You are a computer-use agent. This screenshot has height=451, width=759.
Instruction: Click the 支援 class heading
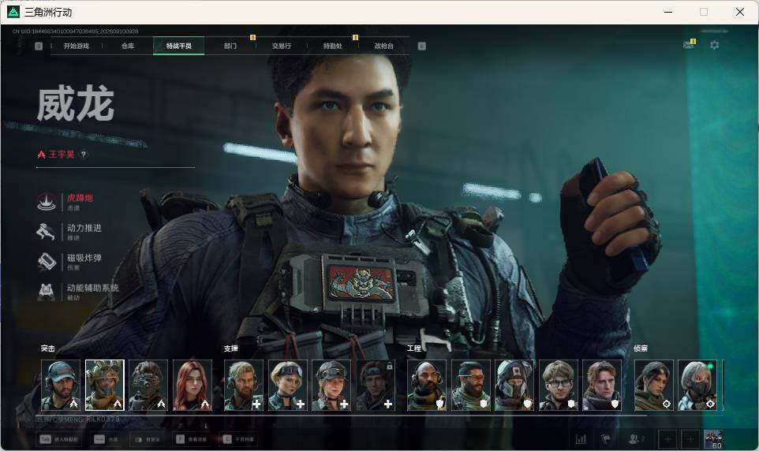tap(231, 348)
